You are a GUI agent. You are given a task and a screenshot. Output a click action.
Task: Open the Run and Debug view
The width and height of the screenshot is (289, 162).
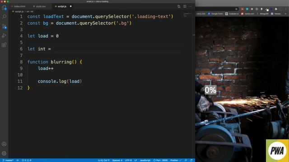[4, 36]
